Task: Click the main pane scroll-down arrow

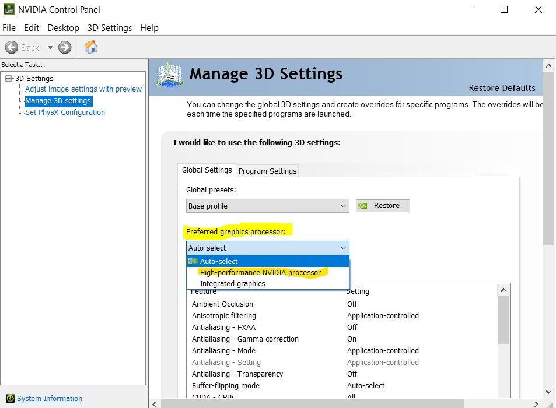Action: click(x=548, y=392)
